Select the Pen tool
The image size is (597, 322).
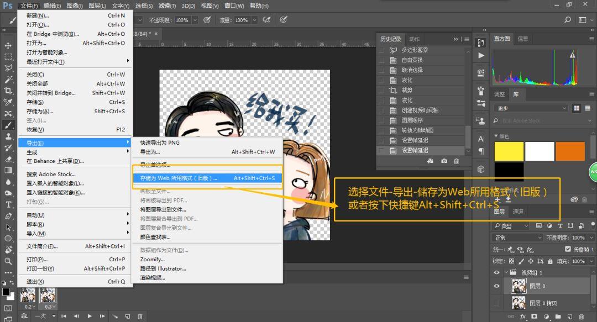click(8, 216)
